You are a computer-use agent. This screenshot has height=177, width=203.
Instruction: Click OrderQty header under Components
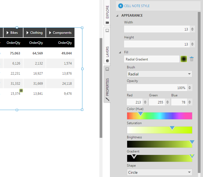65,43
